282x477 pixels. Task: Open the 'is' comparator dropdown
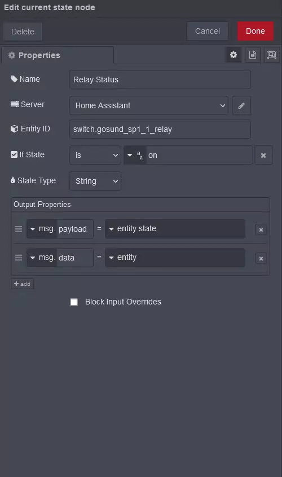pyautogui.click(x=95, y=155)
